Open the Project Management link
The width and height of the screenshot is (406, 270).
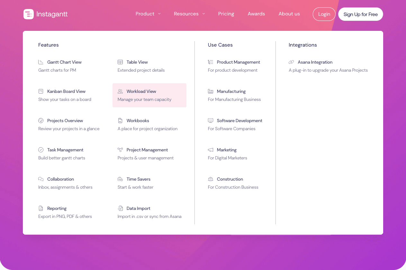(147, 150)
